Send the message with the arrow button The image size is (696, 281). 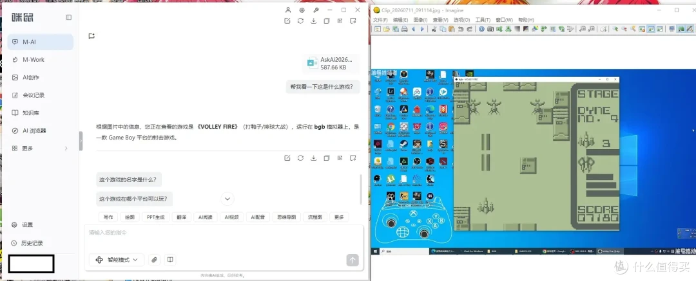[x=353, y=260]
